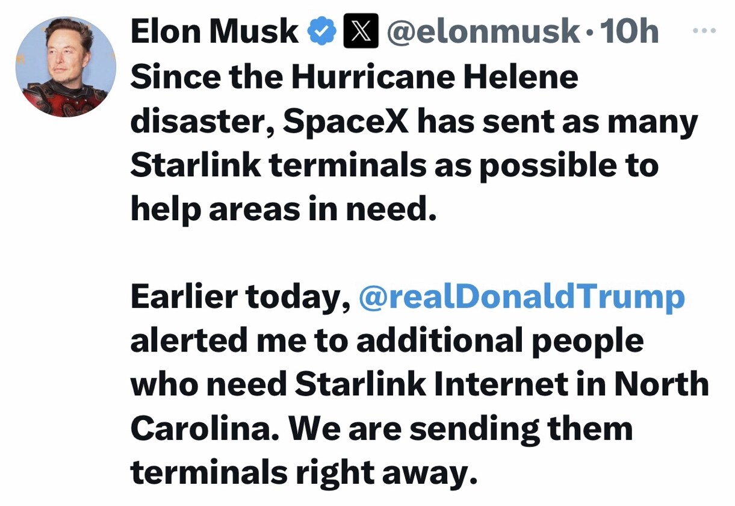Open Elon Musk's round profile photo

coord(66,67)
